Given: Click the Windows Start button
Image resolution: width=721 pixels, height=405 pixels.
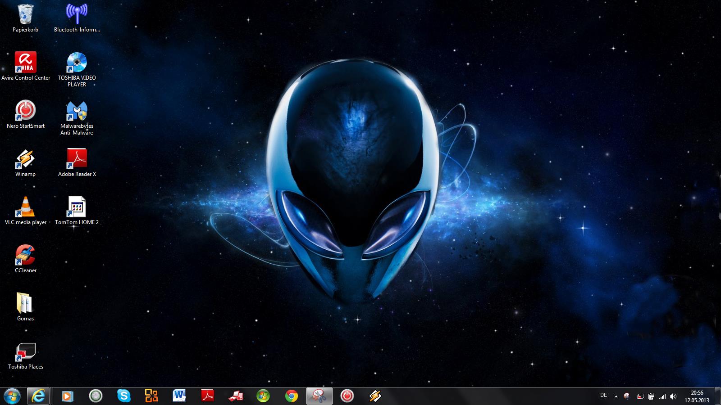Looking at the screenshot, I should pyautogui.click(x=12, y=396).
